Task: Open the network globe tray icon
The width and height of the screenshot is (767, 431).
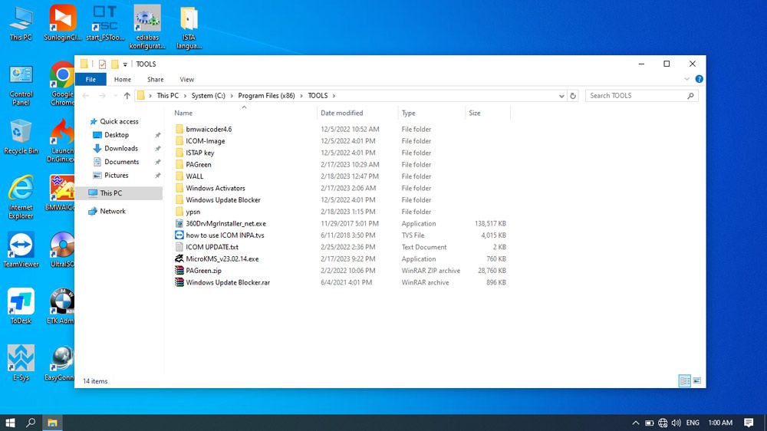Action: [663, 423]
